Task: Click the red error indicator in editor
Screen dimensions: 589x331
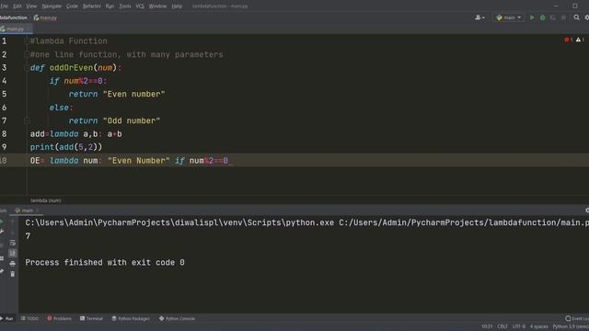Action: 568,40
